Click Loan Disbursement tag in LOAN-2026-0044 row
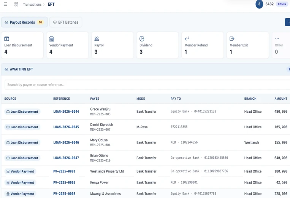Image resolution: width=290 pixels, height=198 pixels. [x=22, y=112]
